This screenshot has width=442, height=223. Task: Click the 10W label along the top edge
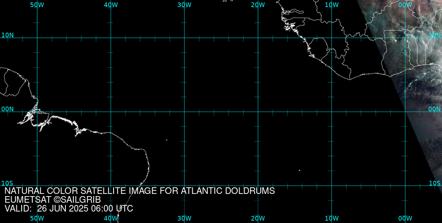[332, 5]
